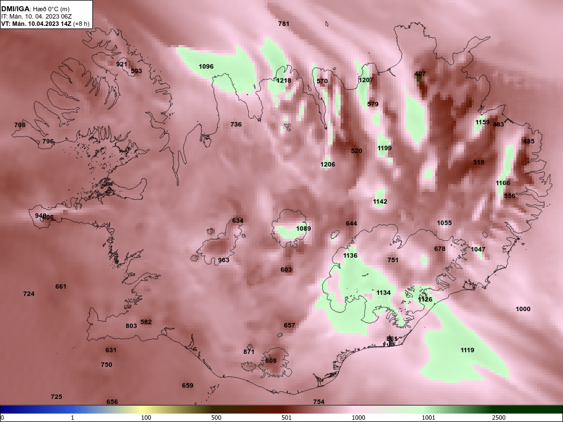Select the map value 631
Image resolution: width=563 pixels, height=422 pixels.
[110, 350]
